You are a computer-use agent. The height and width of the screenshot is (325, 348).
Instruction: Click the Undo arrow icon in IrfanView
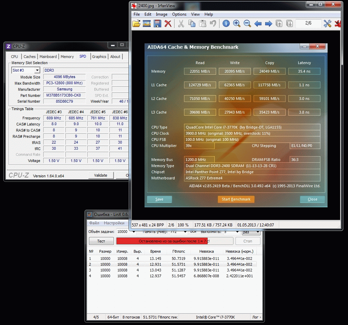213,23
